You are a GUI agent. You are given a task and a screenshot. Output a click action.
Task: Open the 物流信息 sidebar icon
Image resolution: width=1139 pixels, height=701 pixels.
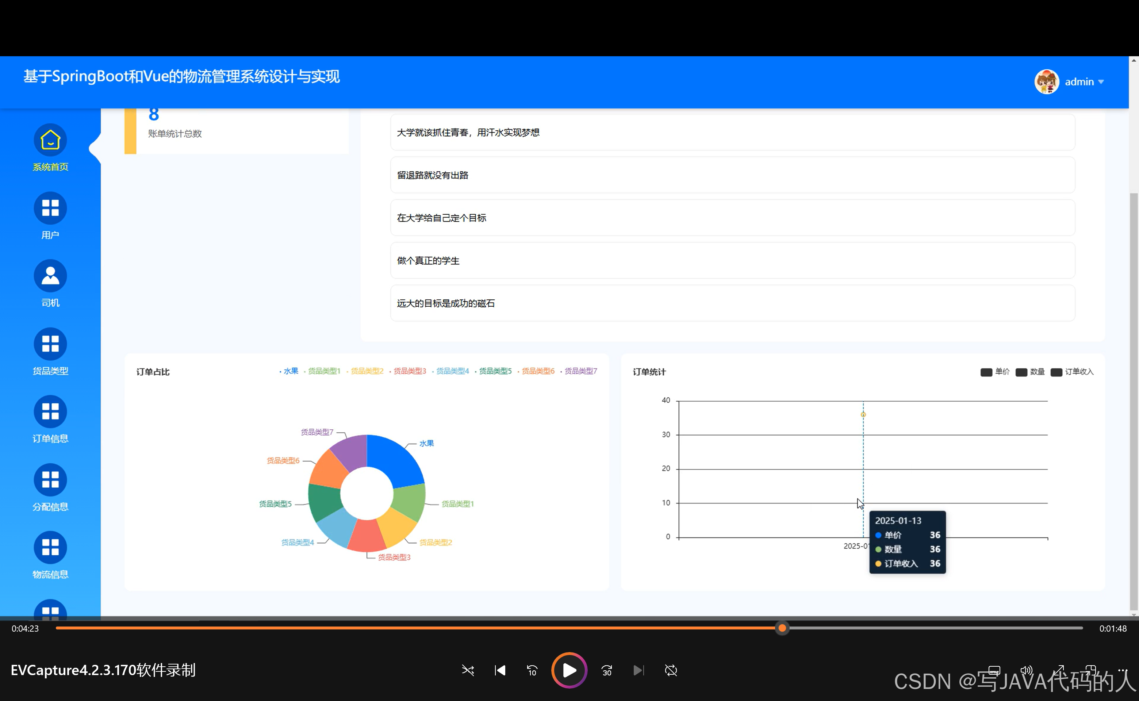tap(50, 548)
